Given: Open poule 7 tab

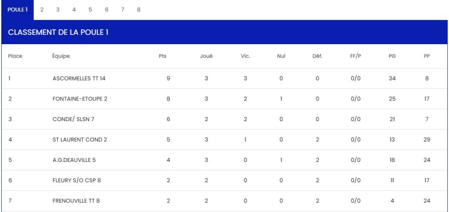Looking at the screenshot, I should (123, 10).
